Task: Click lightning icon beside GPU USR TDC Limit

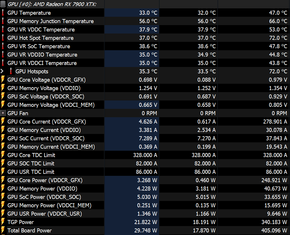Action: pos(3,172)
